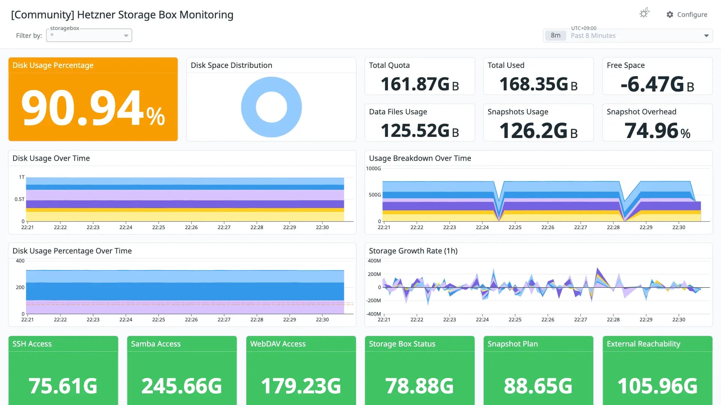The image size is (721, 405).
Task: Click the Storage Growth Rate (1h) title
Action: tap(413, 251)
